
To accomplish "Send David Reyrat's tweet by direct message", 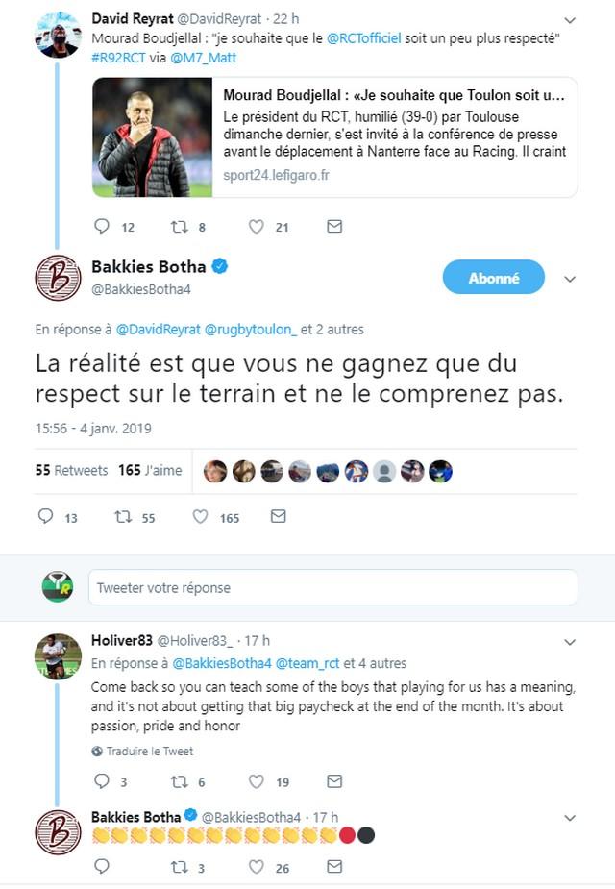I will coord(334,227).
